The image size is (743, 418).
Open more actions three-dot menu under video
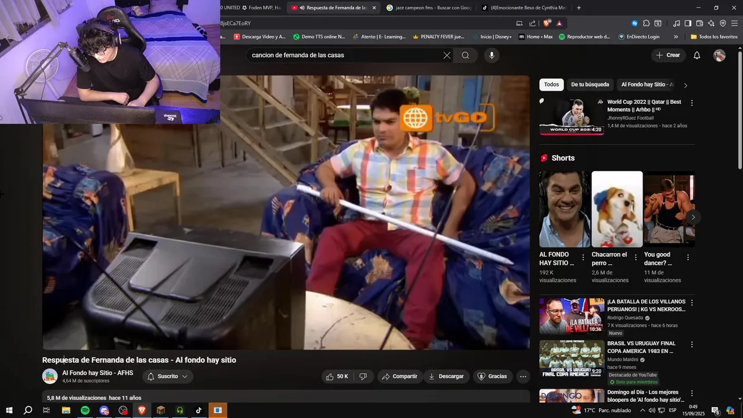[x=523, y=376]
